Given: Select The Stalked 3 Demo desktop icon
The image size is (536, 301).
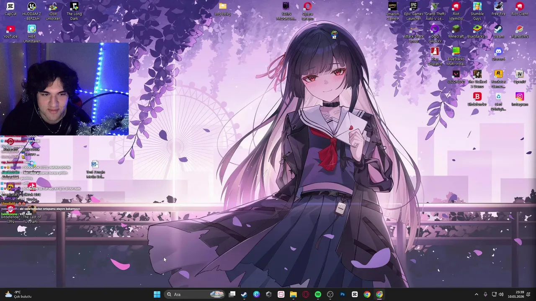Looking at the screenshot, I should click(x=477, y=79).
